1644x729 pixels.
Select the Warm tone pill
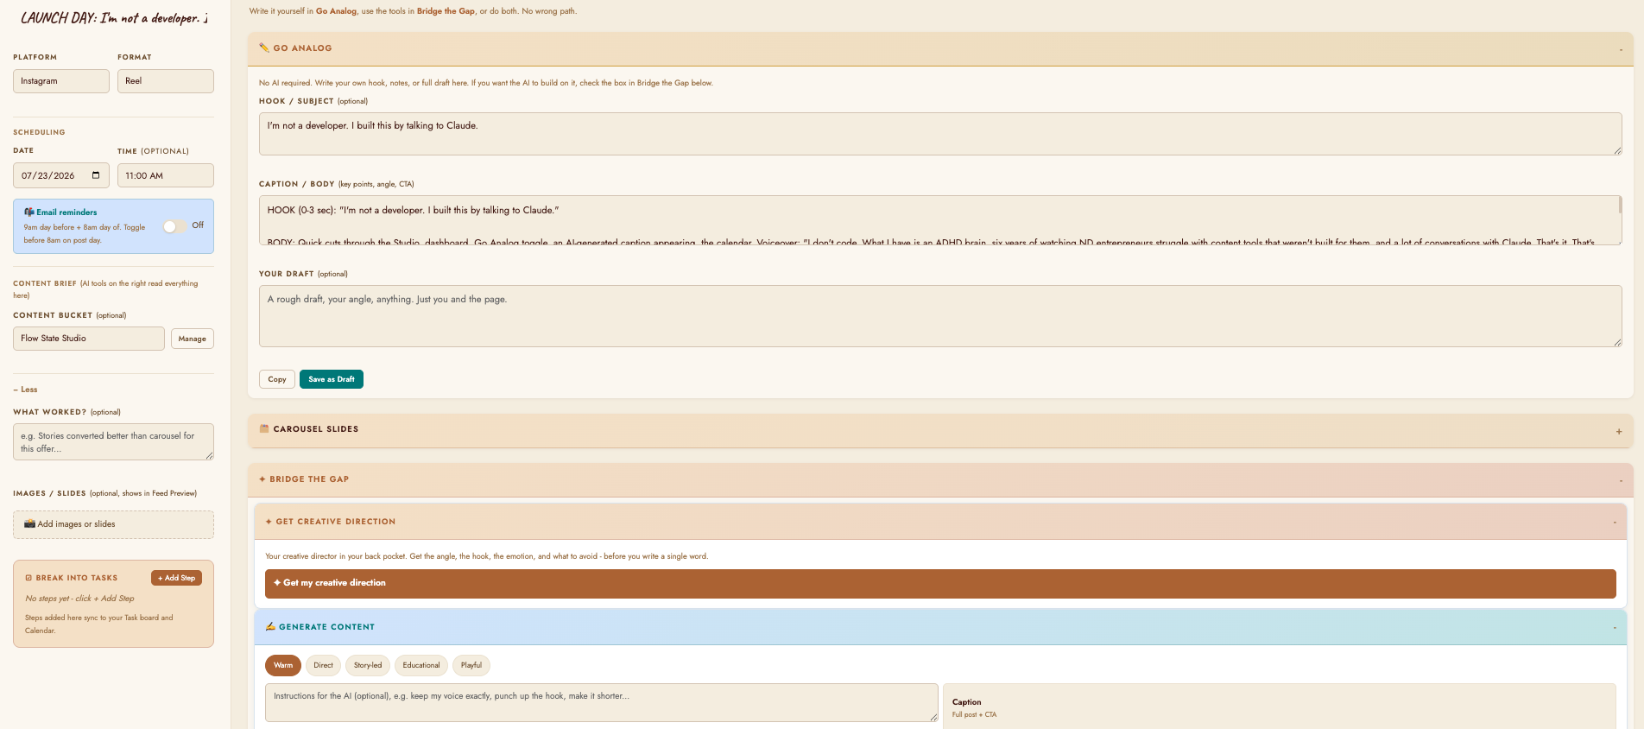[x=283, y=665]
